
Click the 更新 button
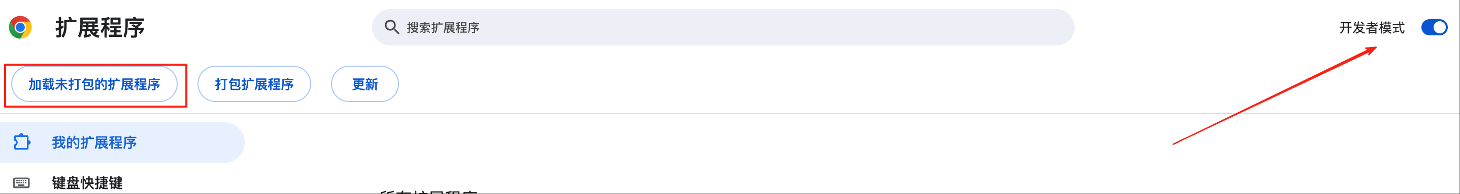pos(364,84)
